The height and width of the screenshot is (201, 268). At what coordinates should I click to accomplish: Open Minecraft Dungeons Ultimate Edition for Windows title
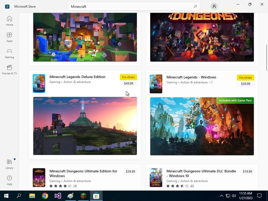(83, 174)
